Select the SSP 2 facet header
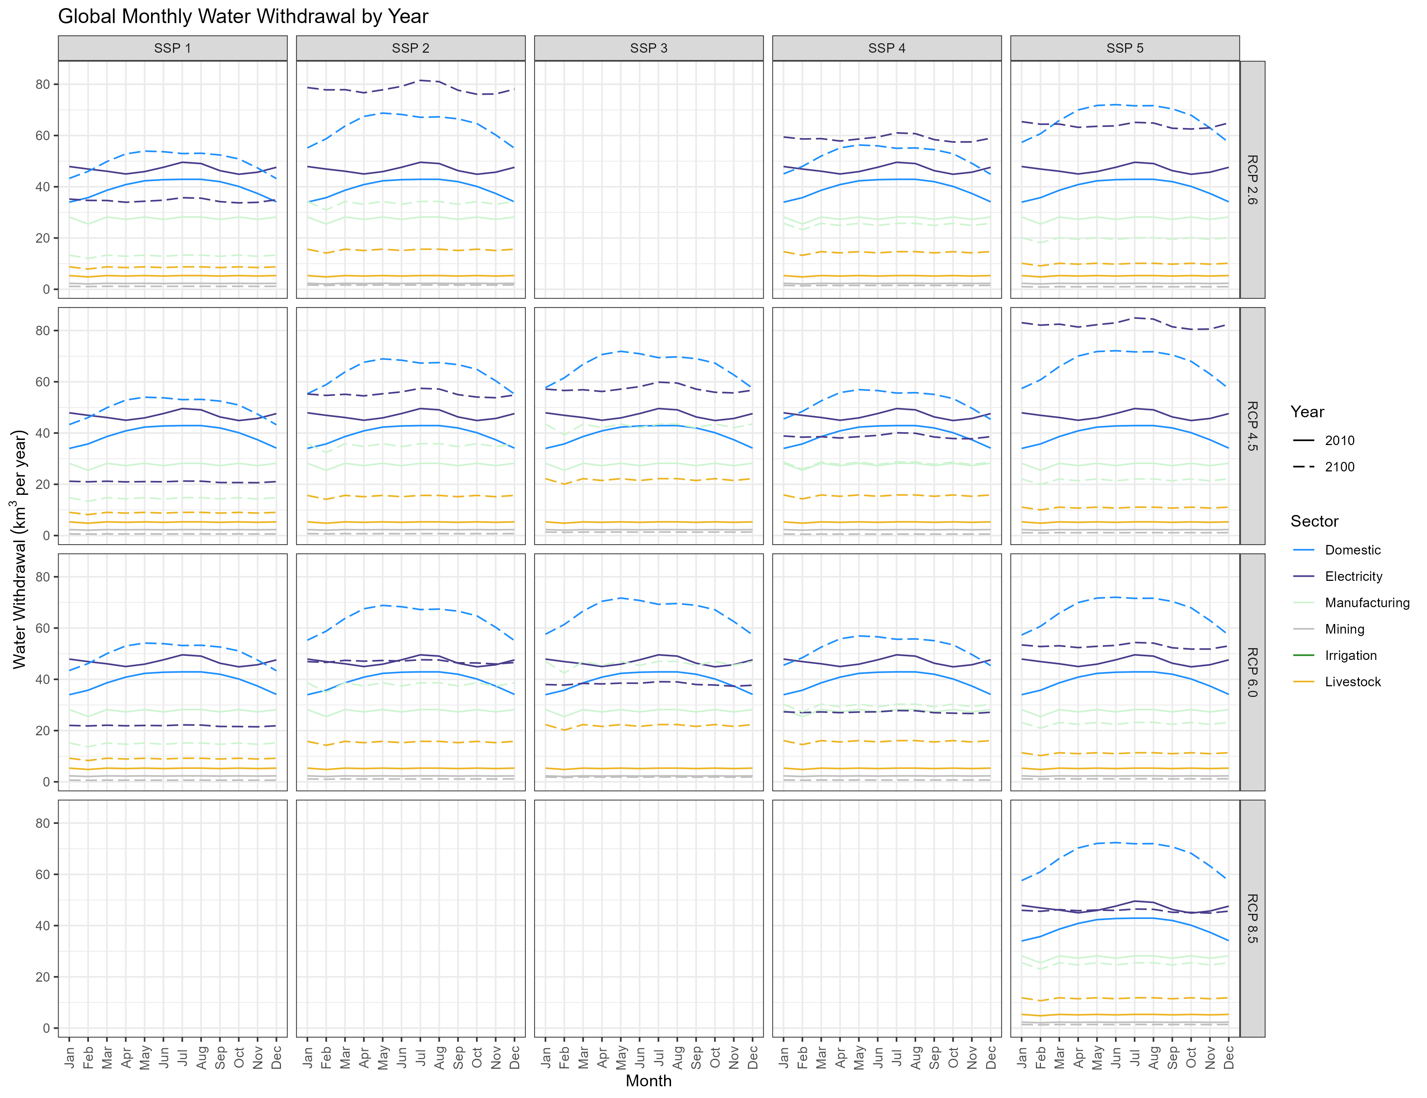 410,48
